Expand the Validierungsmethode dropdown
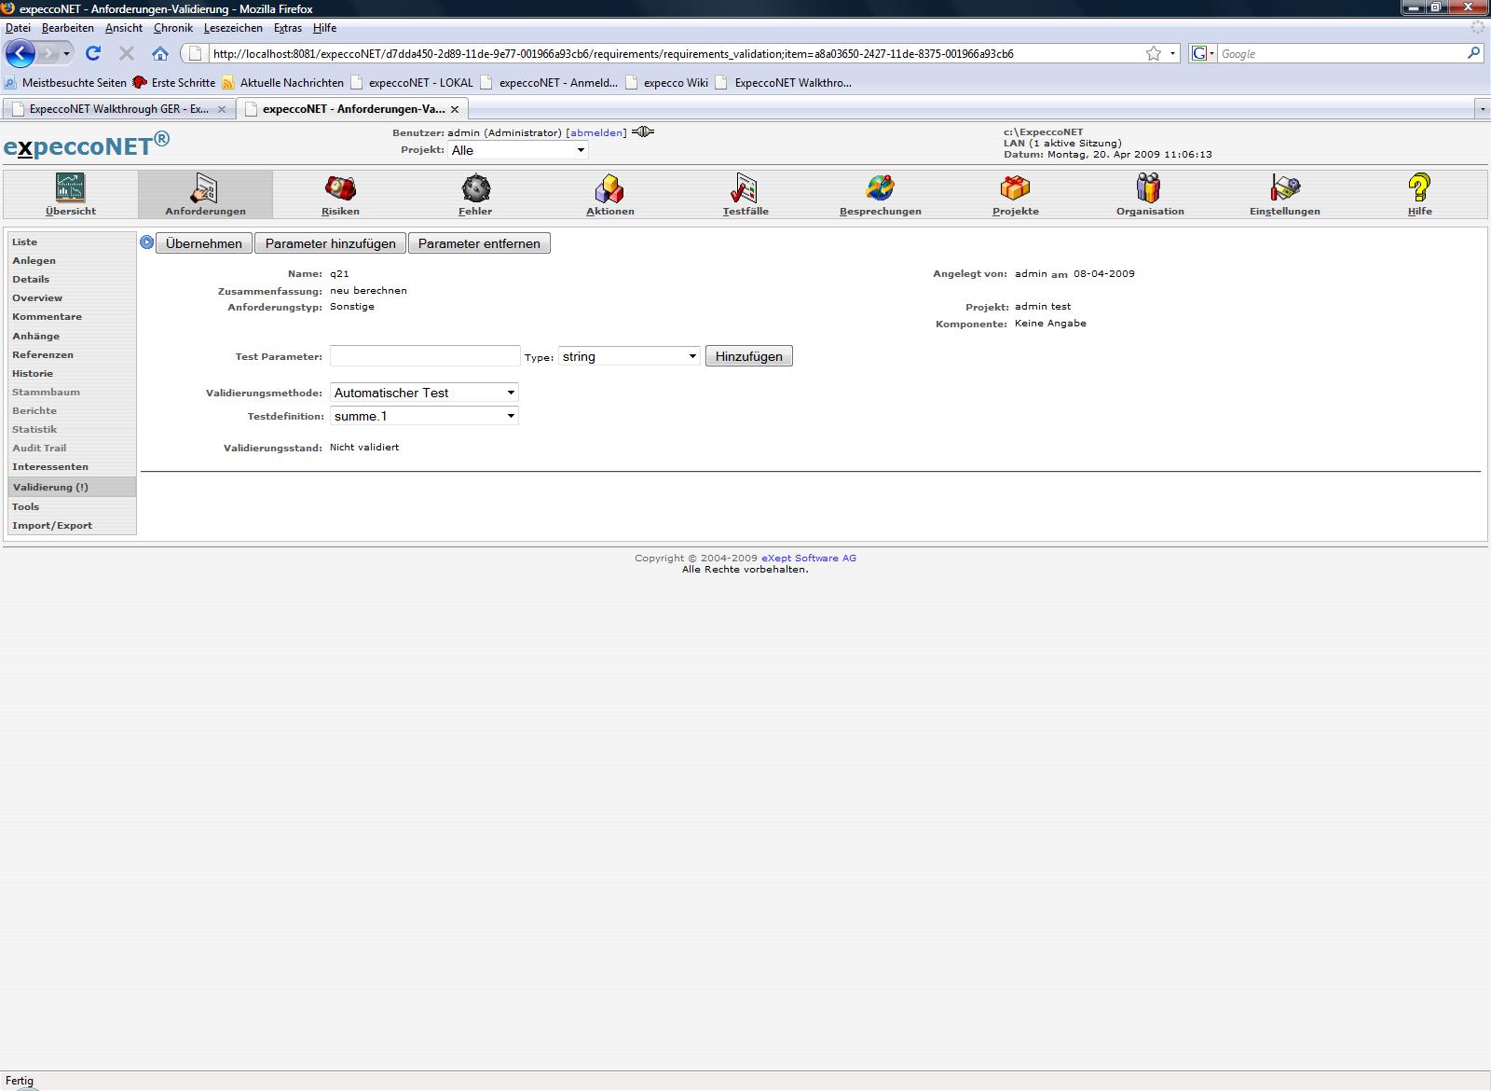Image resolution: width=1491 pixels, height=1091 pixels. point(424,393)
